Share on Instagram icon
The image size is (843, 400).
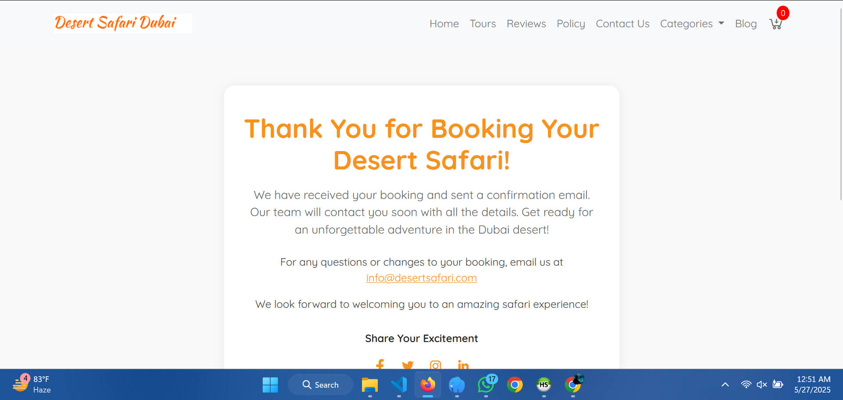(435, 365)
